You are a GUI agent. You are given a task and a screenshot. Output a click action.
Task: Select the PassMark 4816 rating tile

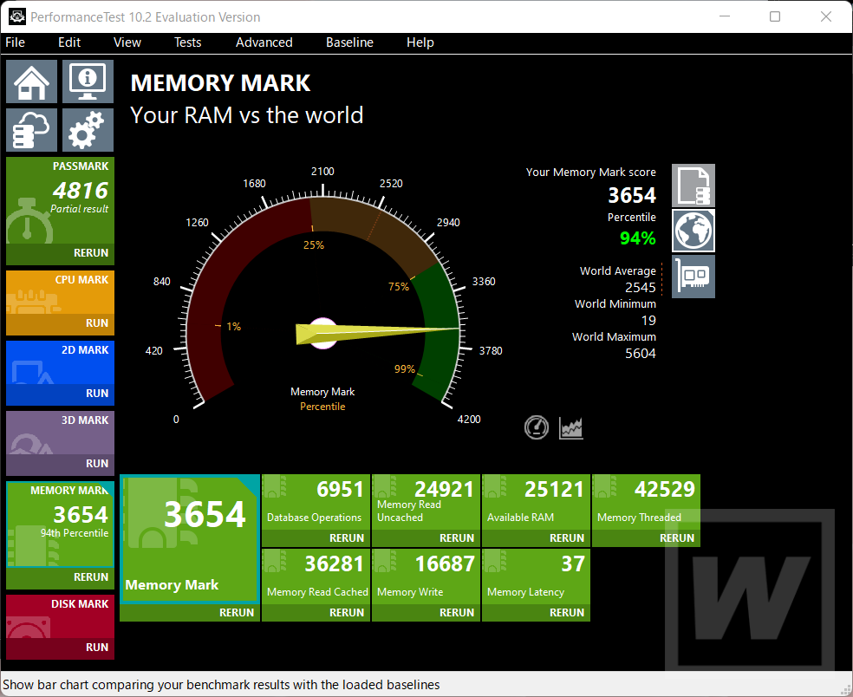tap(61, 200)
